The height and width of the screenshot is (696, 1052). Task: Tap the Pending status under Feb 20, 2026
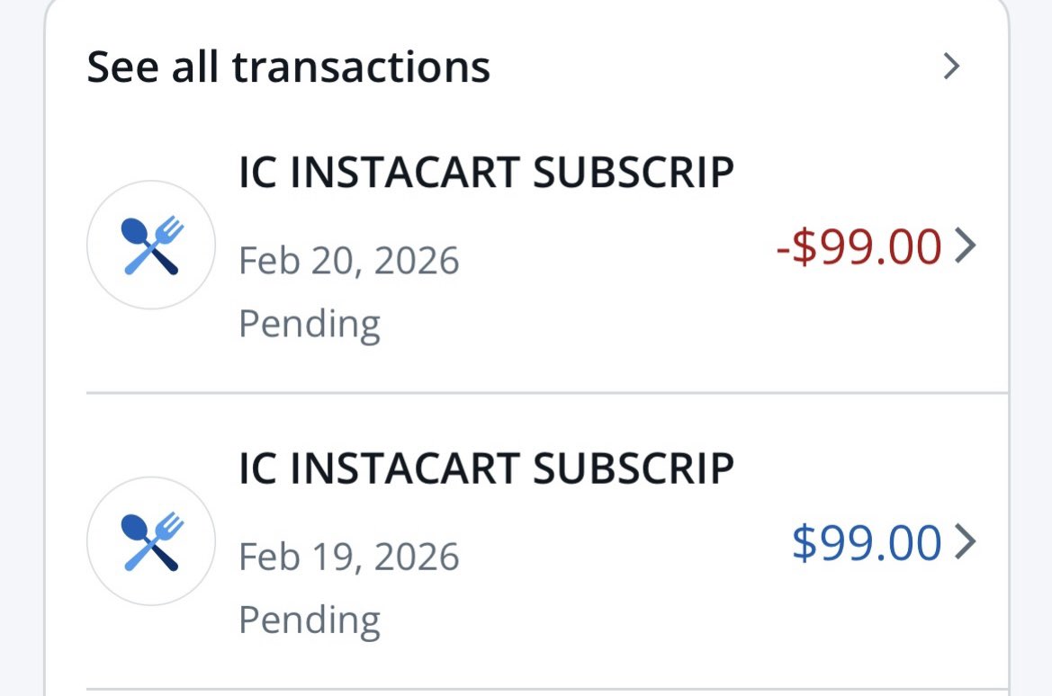click(x=310, y=323)
